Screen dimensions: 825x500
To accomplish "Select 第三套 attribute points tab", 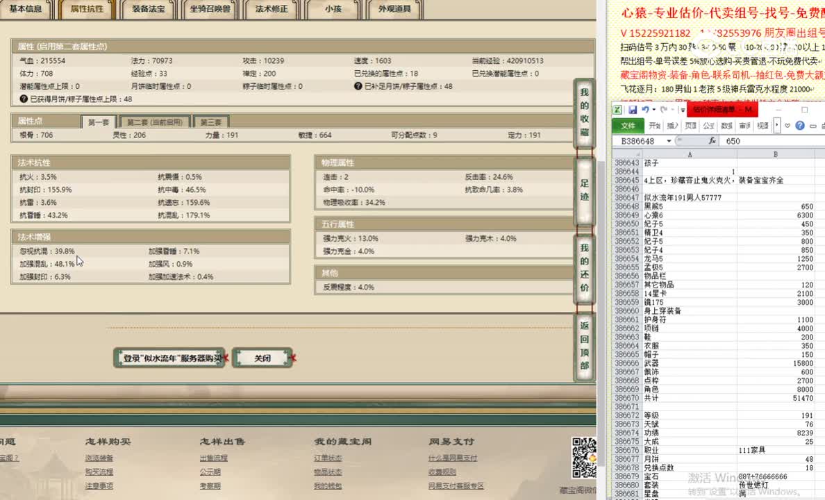I will [210, 122].
